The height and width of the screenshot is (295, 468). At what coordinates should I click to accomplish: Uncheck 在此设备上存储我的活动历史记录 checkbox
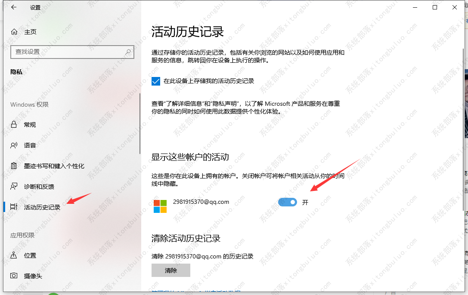(x=156, y=81)
